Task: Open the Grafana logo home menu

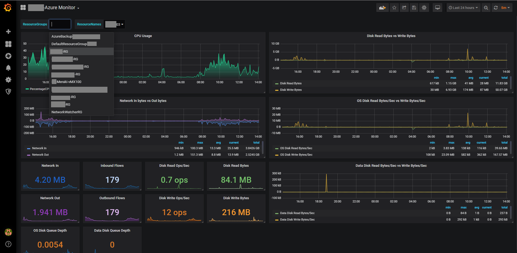Action: (x=8, y=8)
